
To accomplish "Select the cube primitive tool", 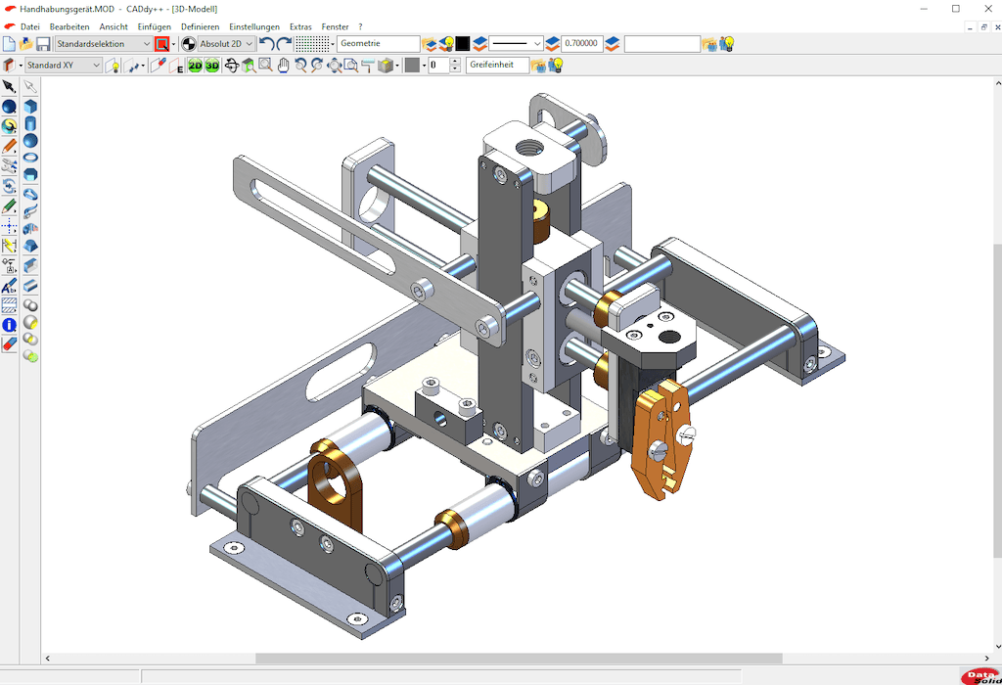I will point(30,106).
